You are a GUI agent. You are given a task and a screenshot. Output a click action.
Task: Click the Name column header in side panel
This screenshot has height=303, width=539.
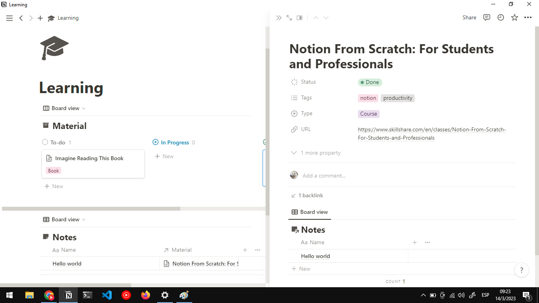click(x=313, y=243)
